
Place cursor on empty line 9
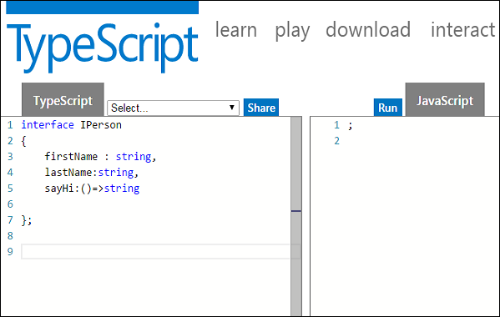(x=155, y=252)
